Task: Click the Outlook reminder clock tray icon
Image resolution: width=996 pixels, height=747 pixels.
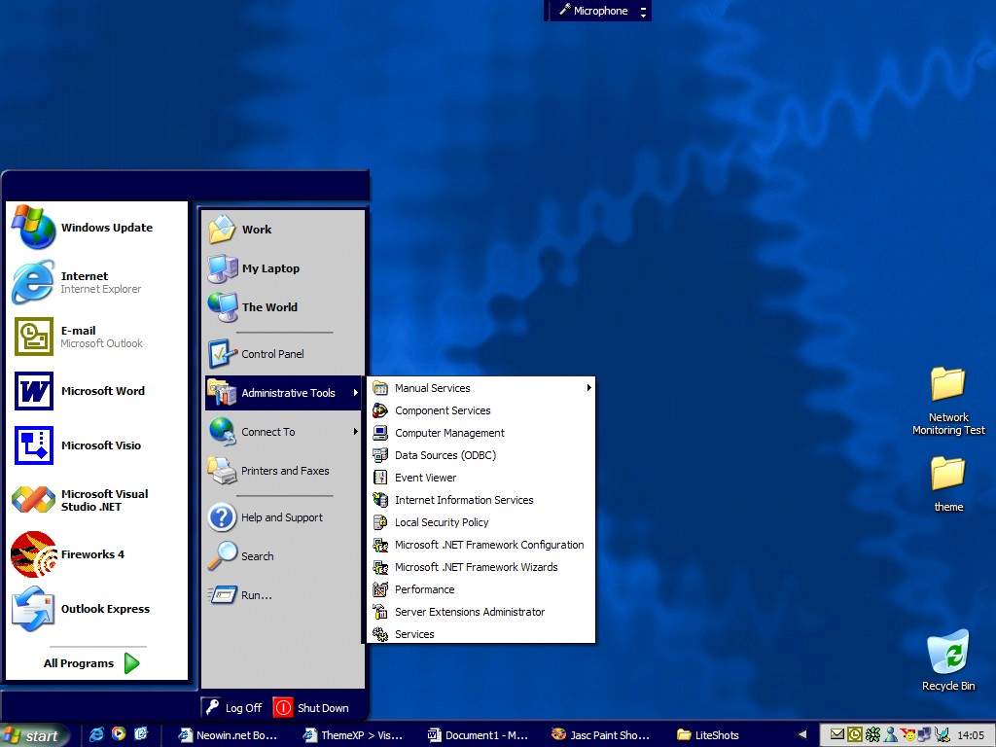Action: pyautogui.click(x=855, y=735)
